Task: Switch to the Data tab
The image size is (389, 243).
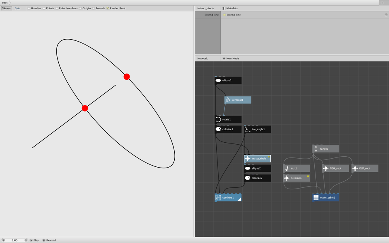Action: (18, 8)
